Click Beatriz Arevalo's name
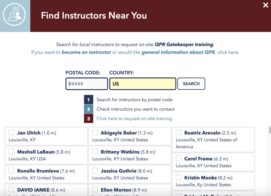The width and height of the screenshot is (271, 196). 202,133
